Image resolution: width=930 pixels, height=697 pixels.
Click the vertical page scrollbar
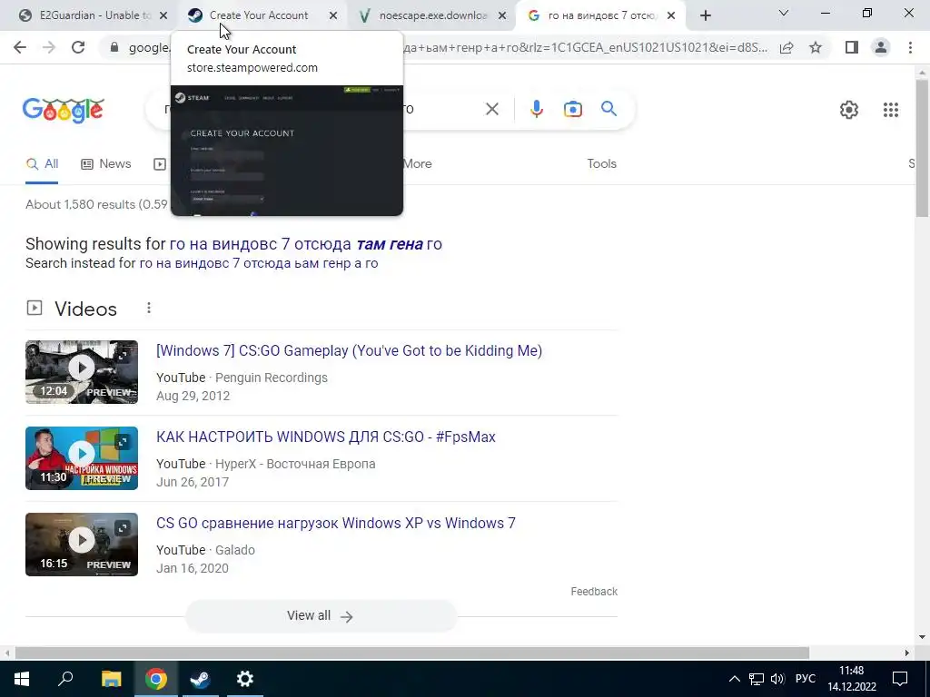pyautogui.click(x=922, y=148)
